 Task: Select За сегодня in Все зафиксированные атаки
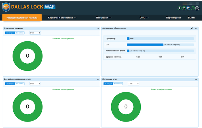pyautogui.click(x=10, y=84)
